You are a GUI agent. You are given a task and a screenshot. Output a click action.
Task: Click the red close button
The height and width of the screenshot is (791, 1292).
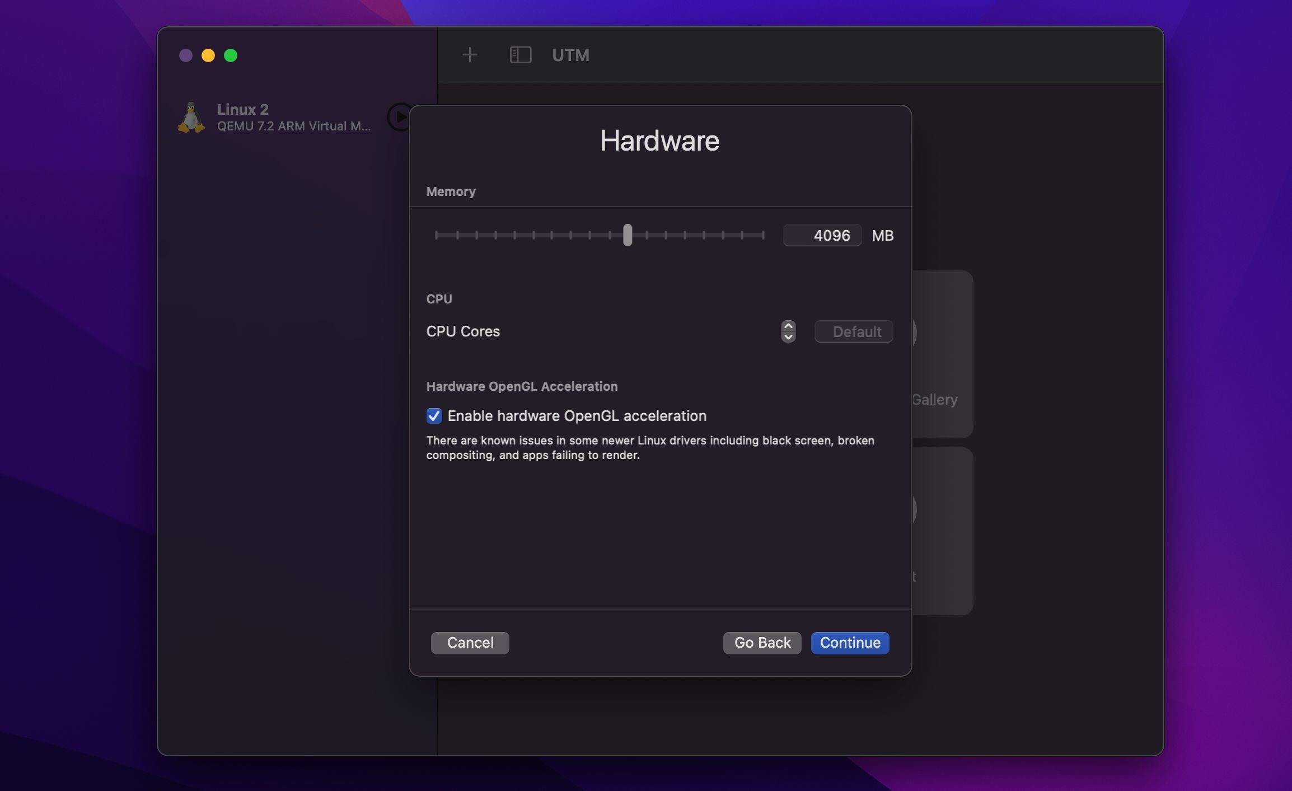tap(186, 55)
